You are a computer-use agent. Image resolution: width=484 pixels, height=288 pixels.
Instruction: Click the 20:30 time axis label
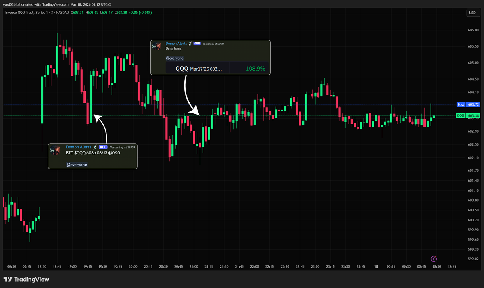163,267
